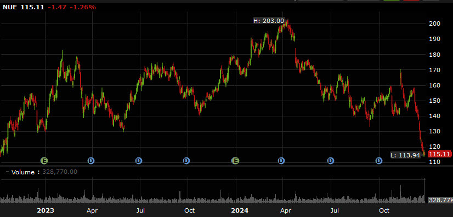Image resolution: width=453 pixels, height=217 pixels.
Task: Click the NUE ticker symbol
Action: (x=10, y=7)
